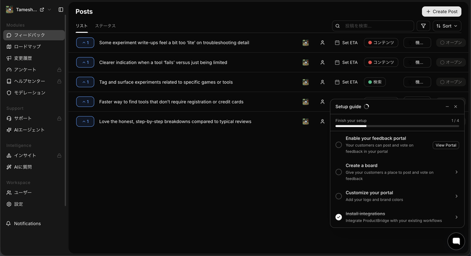Screen dimensions: 471x256
Task: Assign user icon on 'Love the honest' row
Action: coord(322,121)
